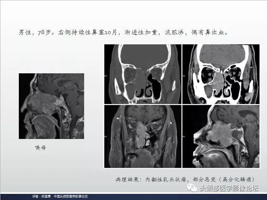Click the case description text starting 男性，78岁
267x200 pixels.
pyautogui.click(x=123, y=32)
